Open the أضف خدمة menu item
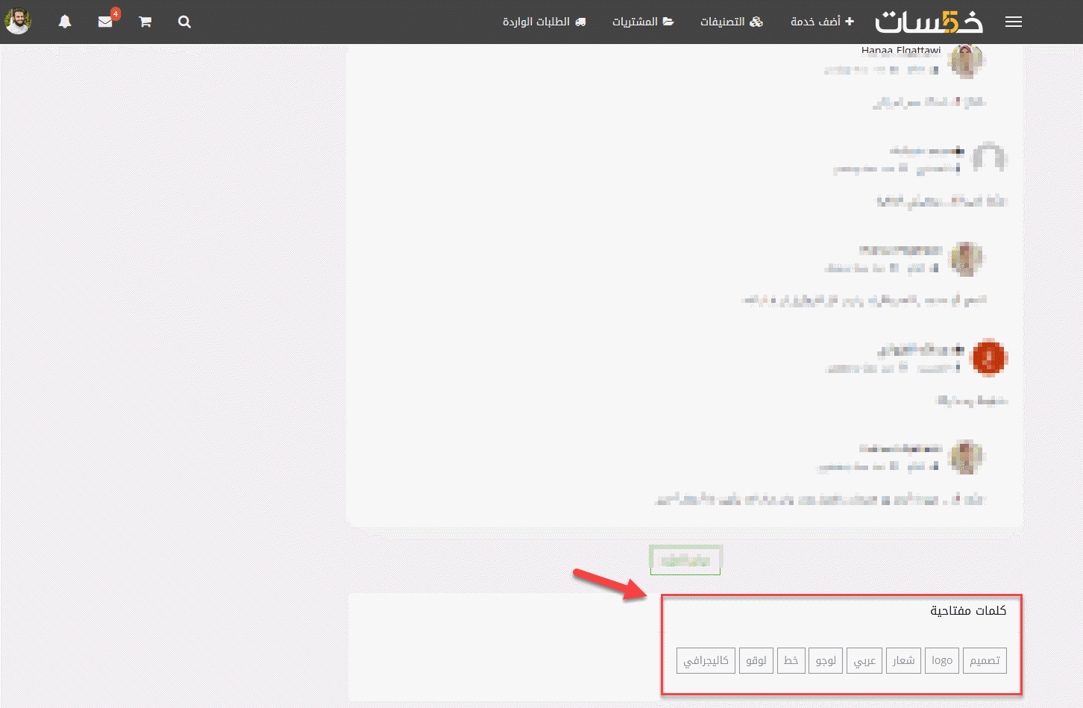1083x708 pixels. [x=822, y=22]
